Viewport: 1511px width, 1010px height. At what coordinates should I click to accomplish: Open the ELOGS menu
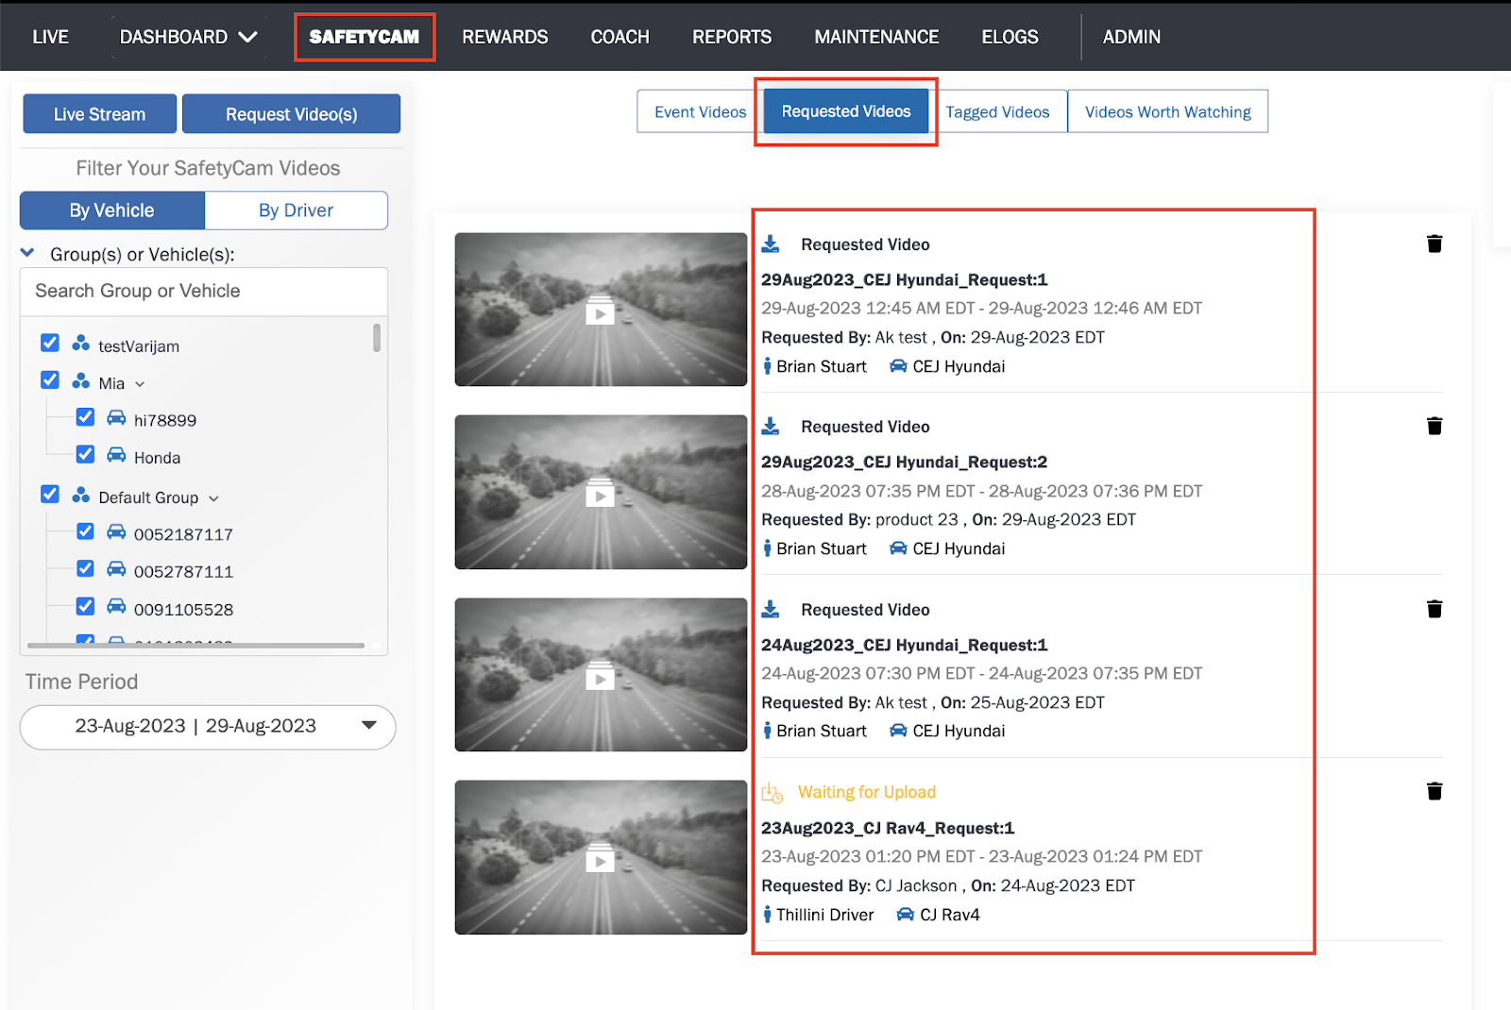point(1010,37)
